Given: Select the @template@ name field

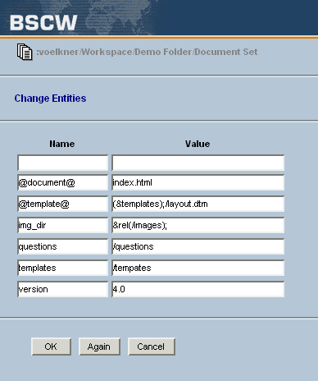Looking at the screenshot, I should (x=63, y=204).
